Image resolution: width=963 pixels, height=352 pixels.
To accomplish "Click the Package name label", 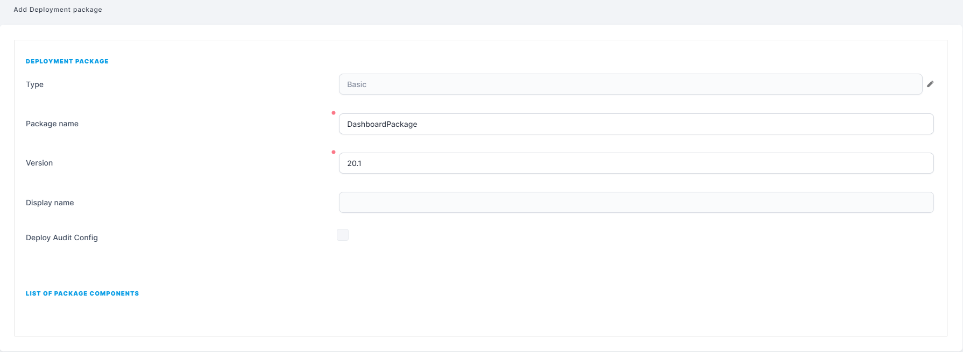I will point(52,124).
